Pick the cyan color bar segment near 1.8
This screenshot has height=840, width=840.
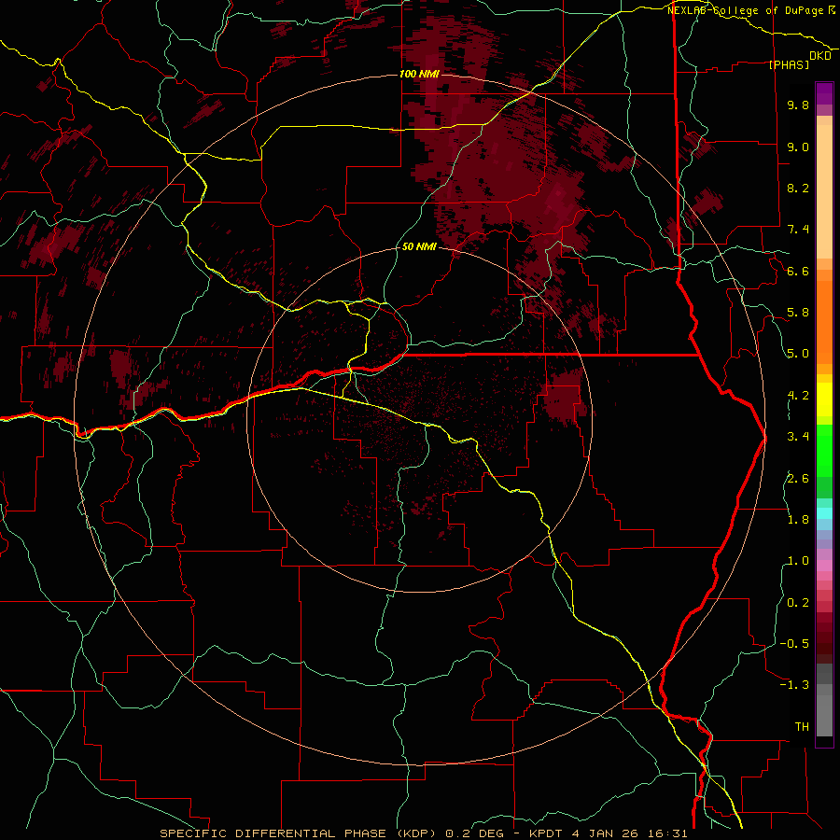824,513
